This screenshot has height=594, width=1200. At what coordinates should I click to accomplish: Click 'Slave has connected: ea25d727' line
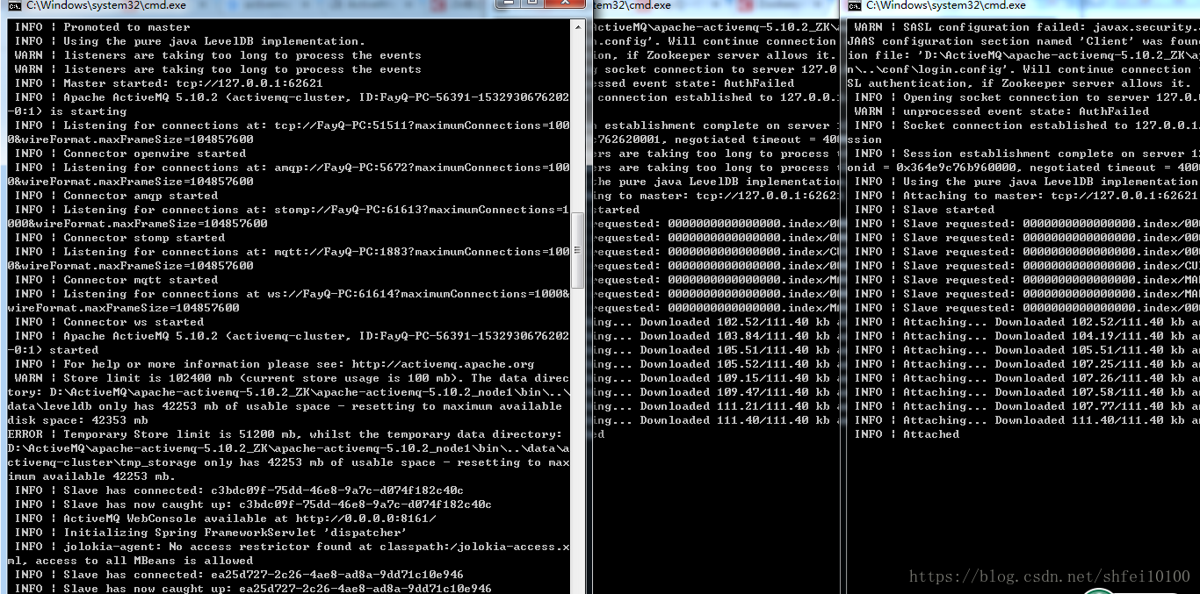239,575
